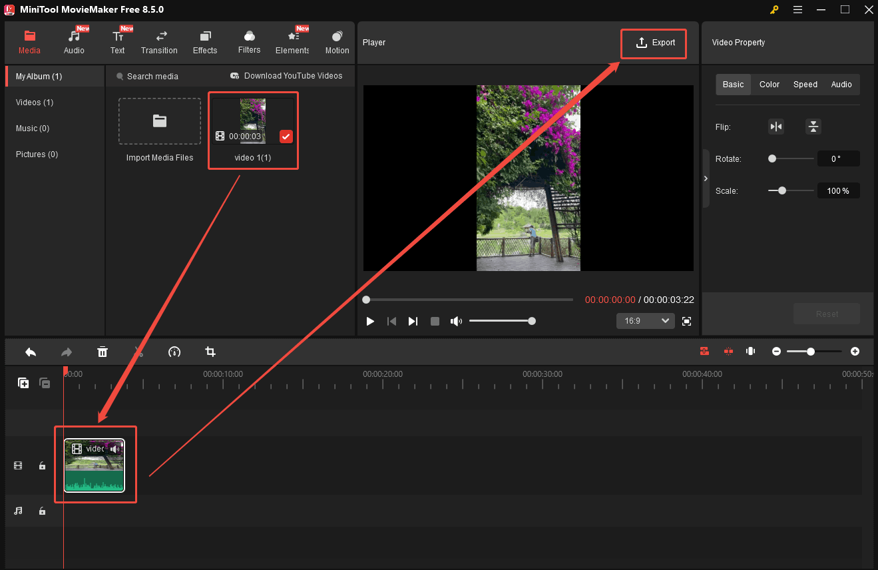Click the Export button
Image resolution: width=878 pixels, height=570 pixels.
(653, 43)
